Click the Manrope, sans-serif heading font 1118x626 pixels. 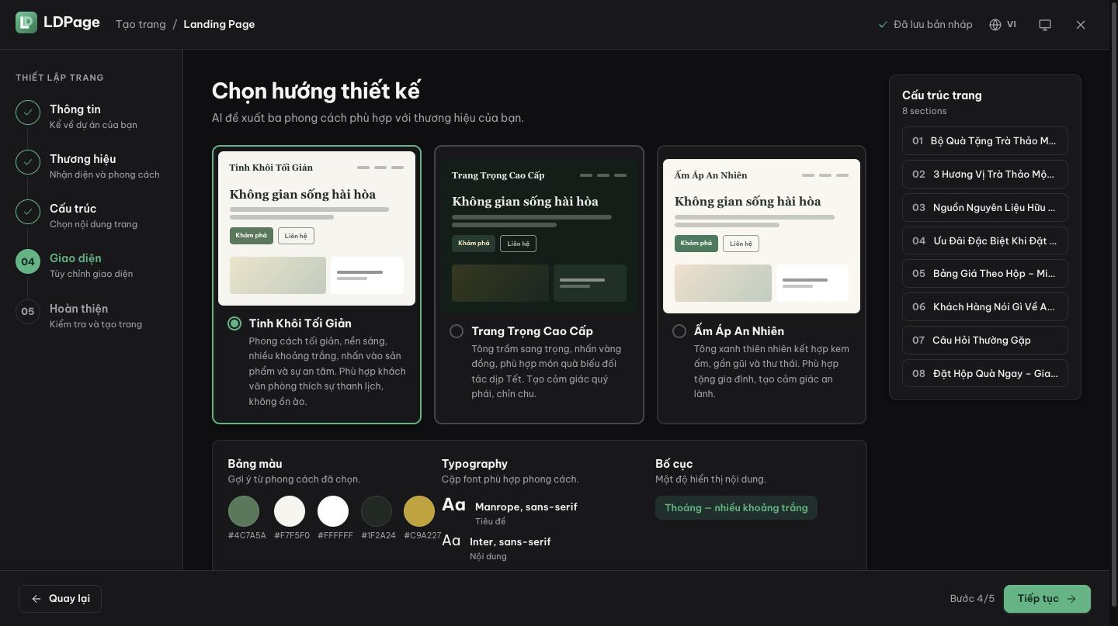tap(526, 507)
